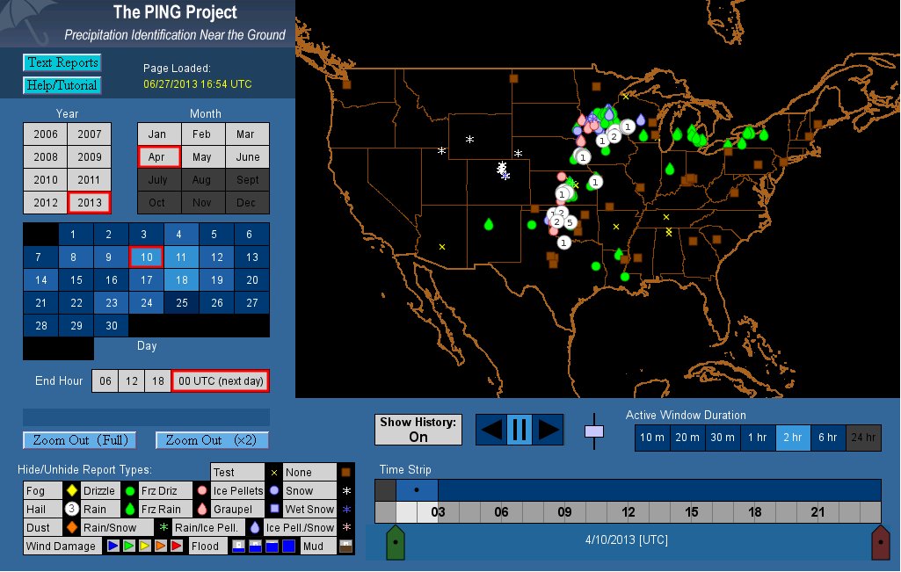Click the playback speed slider handle

(595, 431)
